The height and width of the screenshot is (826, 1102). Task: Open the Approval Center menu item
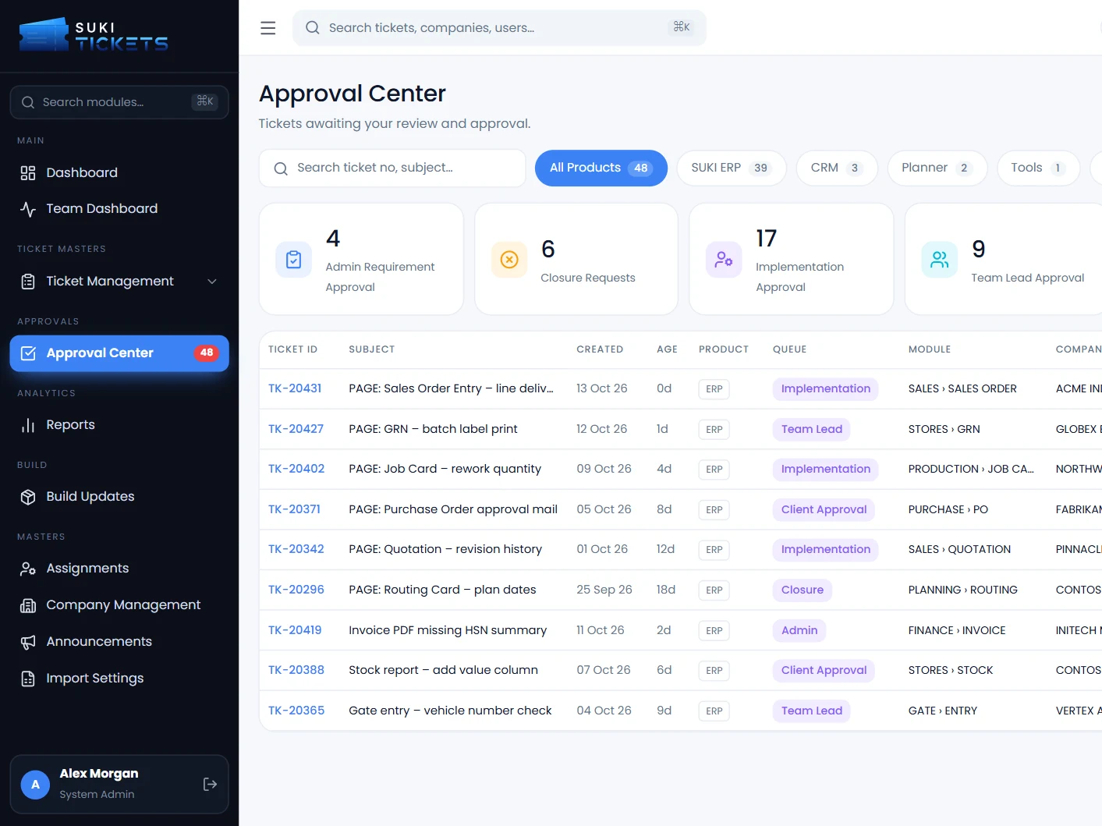point(119,353)
